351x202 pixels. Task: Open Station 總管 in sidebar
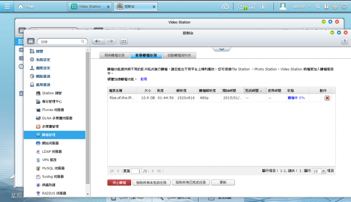(x=49, y=93)
